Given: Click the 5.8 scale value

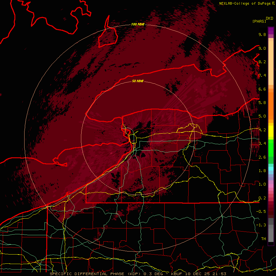Looking at the screenshot, I should click(262, 103).
